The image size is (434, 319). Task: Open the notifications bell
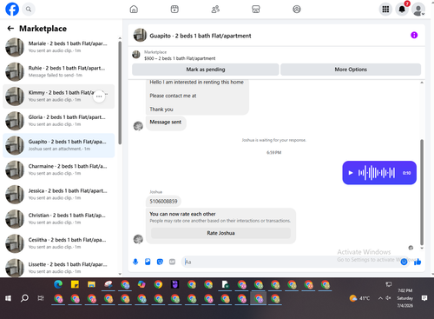click(402, 10)
